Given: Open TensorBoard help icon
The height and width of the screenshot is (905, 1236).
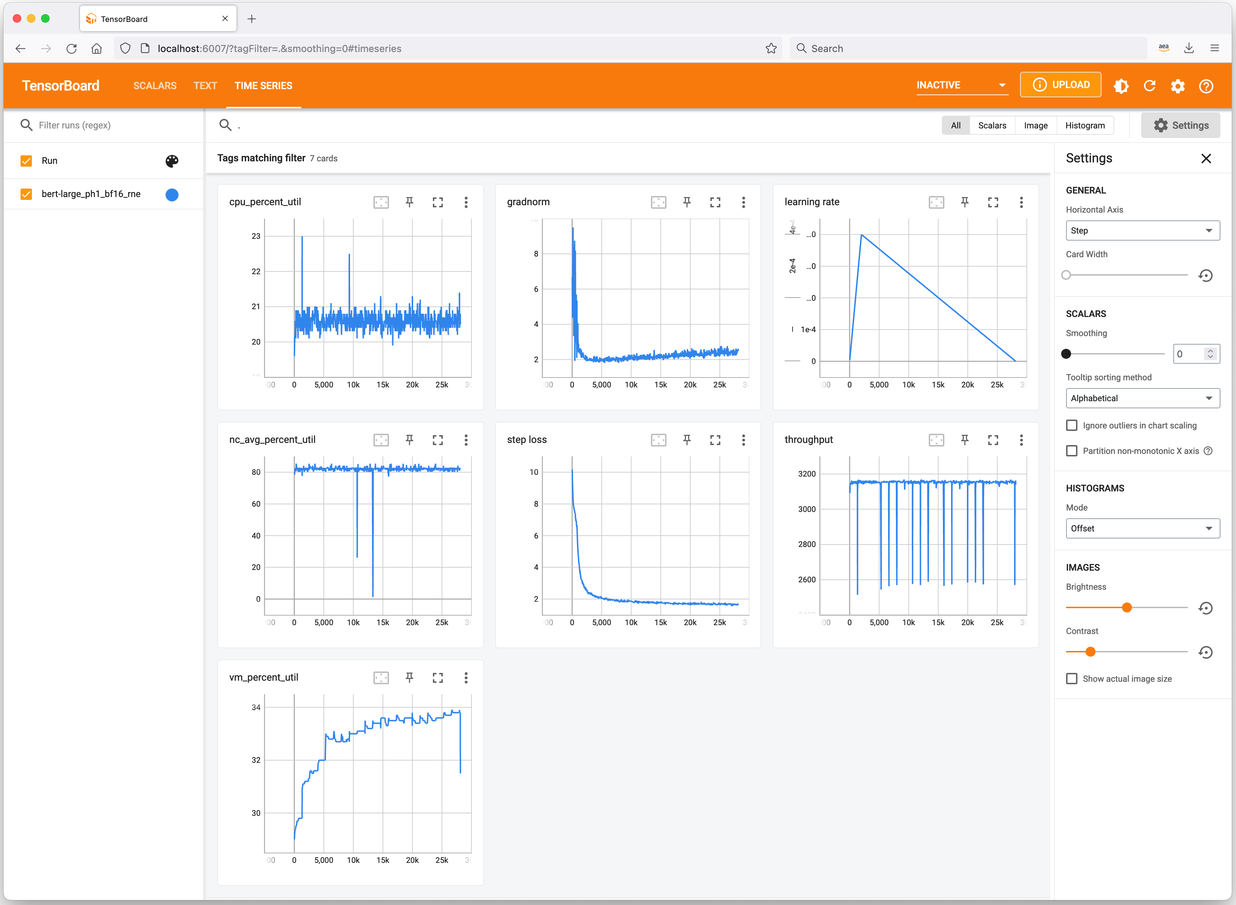Looking at the screenshot, I should [x=1206, y=86].
